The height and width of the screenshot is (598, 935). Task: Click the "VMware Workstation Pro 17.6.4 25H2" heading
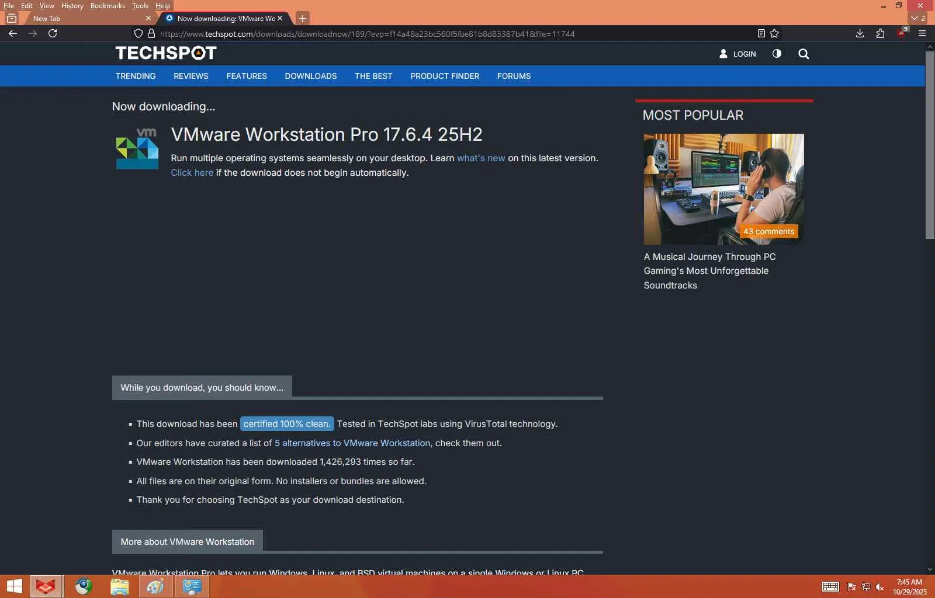pos(327,134)
